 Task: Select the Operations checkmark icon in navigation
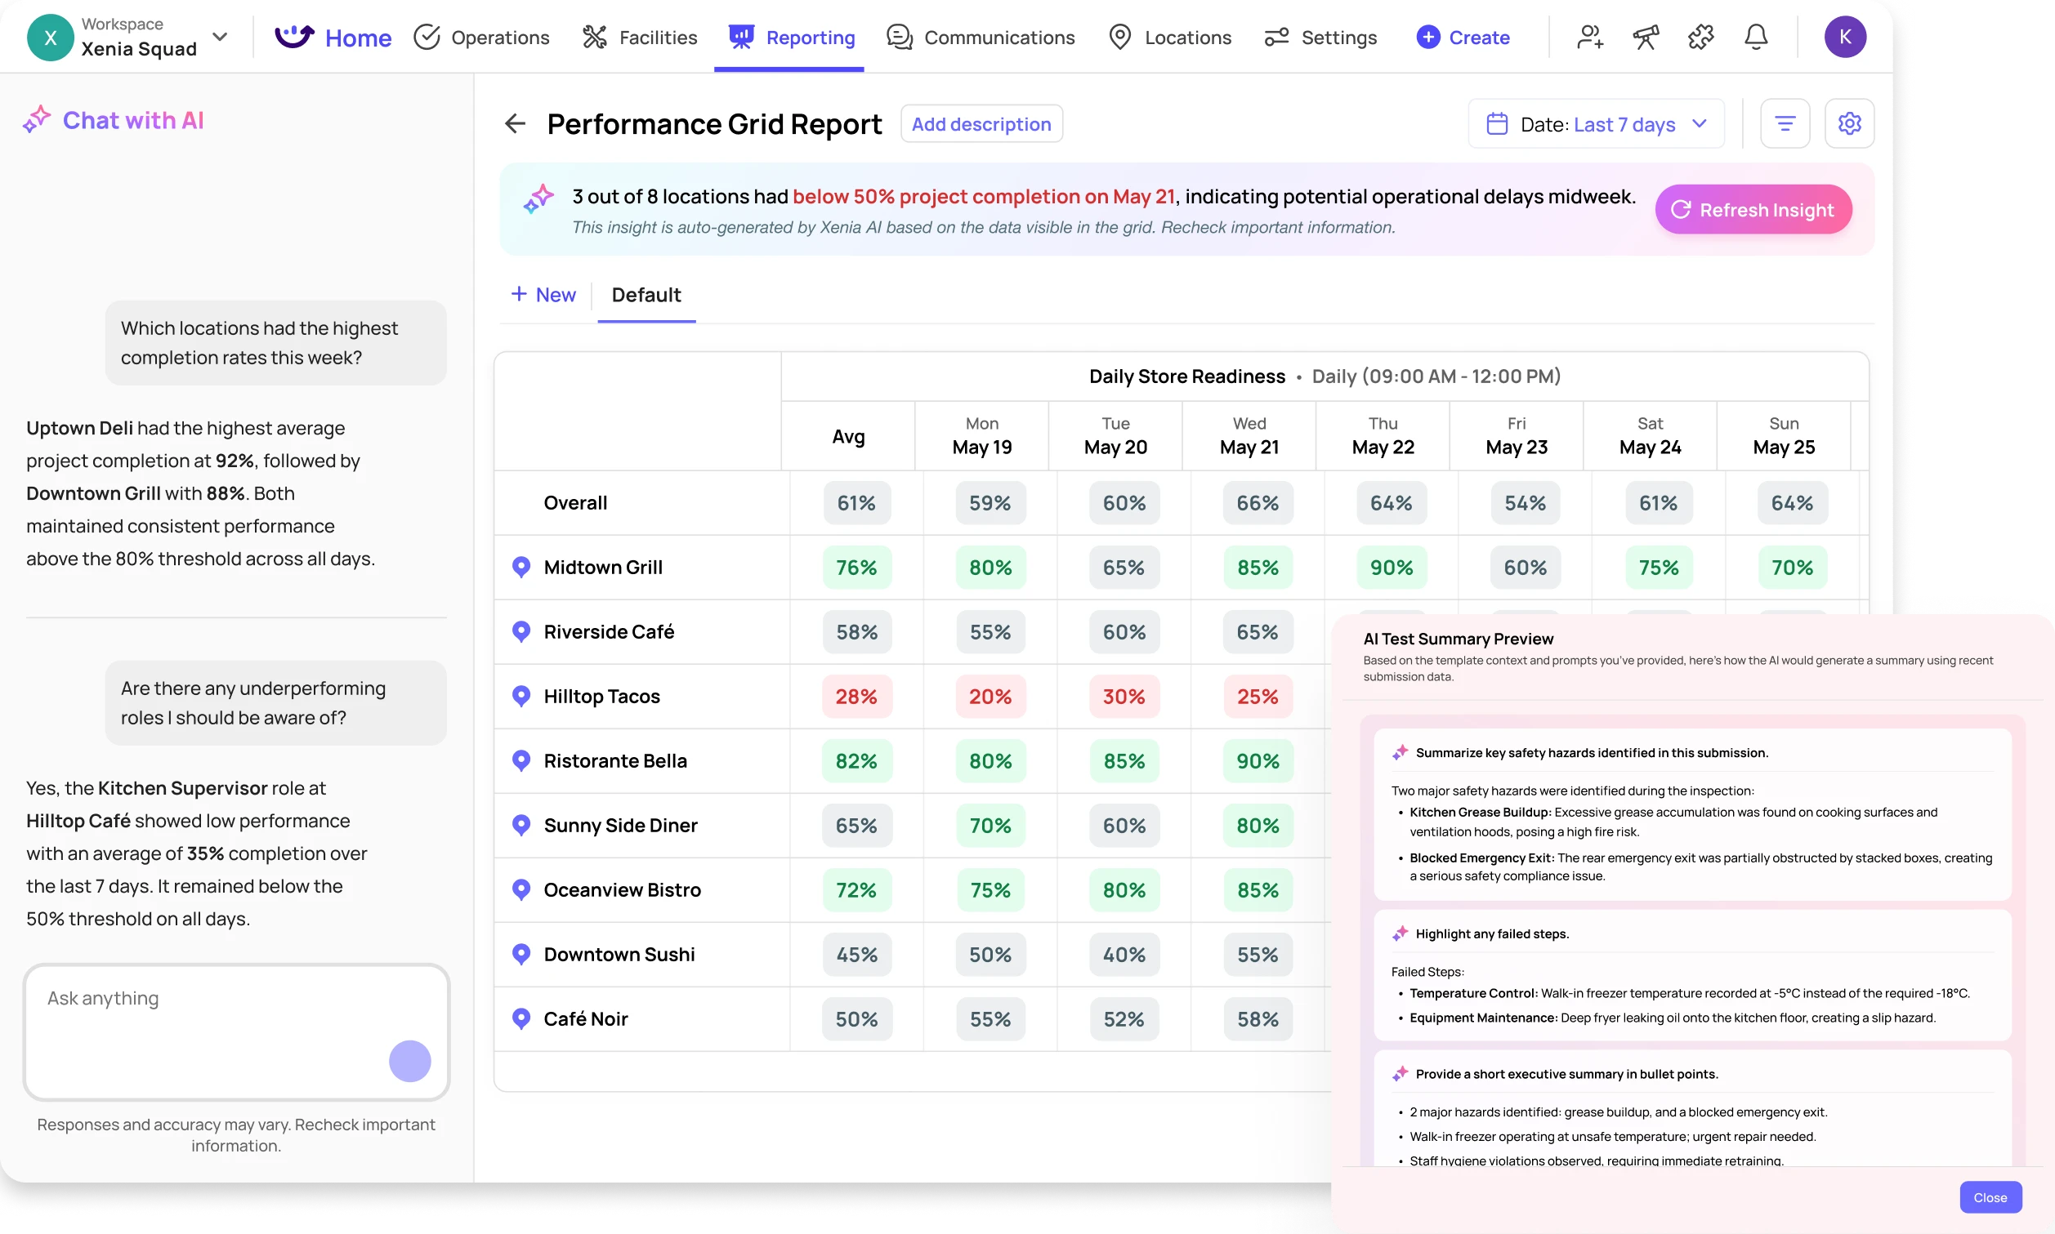click(427, 38)
